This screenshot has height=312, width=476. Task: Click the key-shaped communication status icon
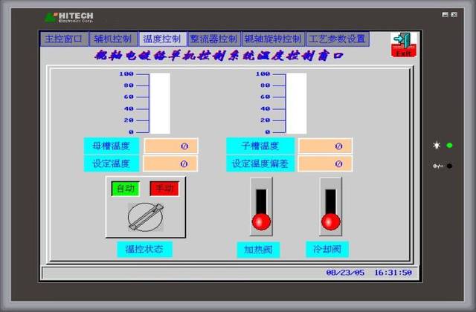tap(437, 166)
